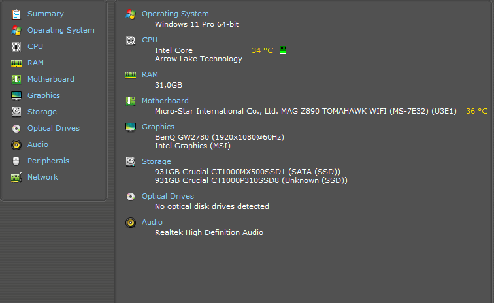Click the Network icon in sidebar
Screen dimensions: 494x303
coord(16,177)
